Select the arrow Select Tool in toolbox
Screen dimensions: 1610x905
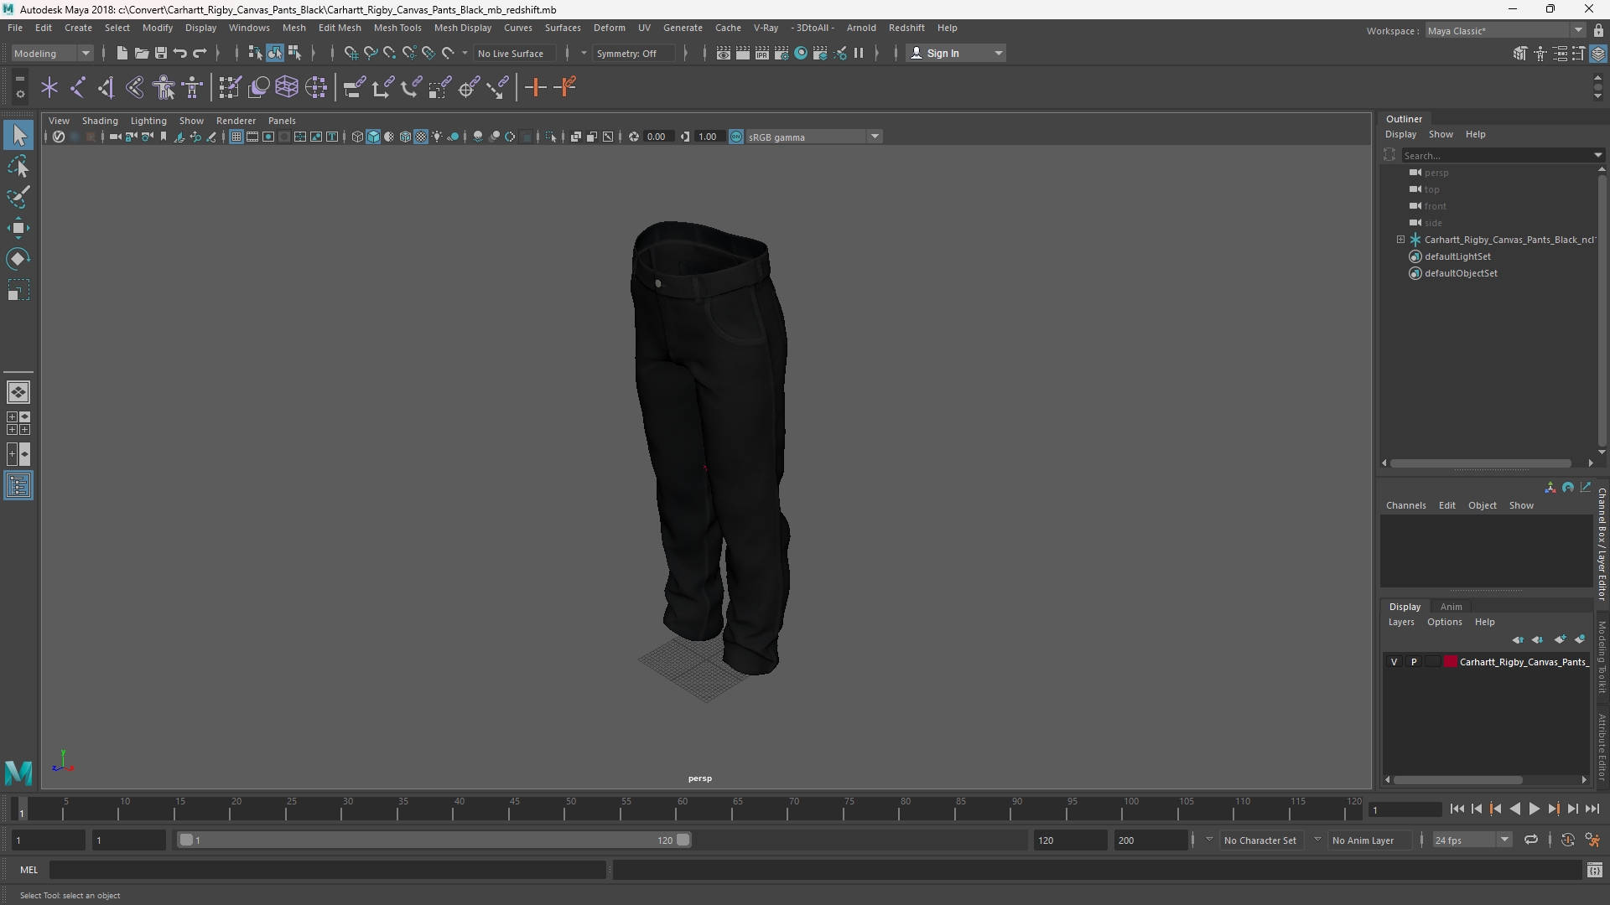[18, 135]
